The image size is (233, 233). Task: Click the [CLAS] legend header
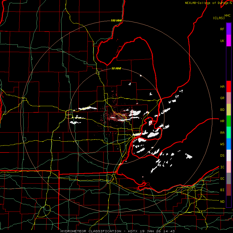[219, 18]
